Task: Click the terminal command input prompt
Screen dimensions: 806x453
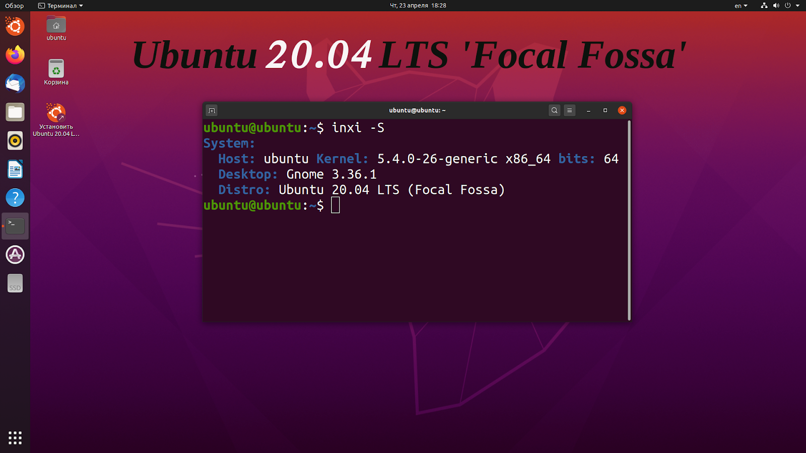Action: [x=336, y=205]
